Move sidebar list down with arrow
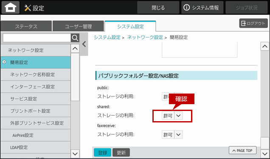This screenshot has height=159, width=270. pyautogui.click(x=75, y=153)
